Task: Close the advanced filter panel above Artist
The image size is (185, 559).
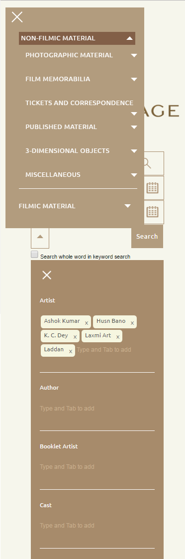Action: [47, 275]
